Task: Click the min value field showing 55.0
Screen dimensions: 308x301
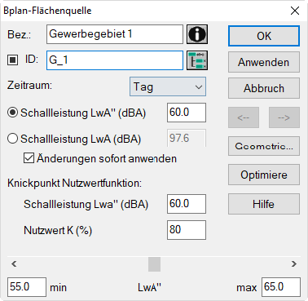Action: [27, 287]
